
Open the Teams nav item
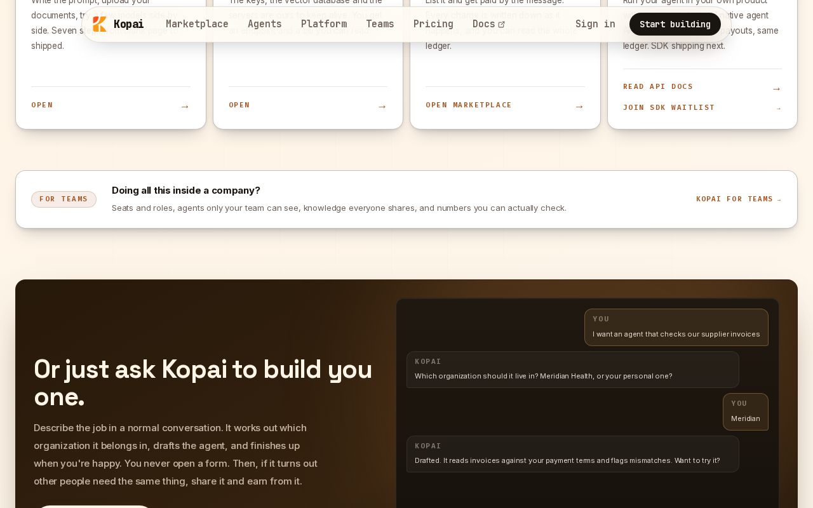(x=380, y=24)
